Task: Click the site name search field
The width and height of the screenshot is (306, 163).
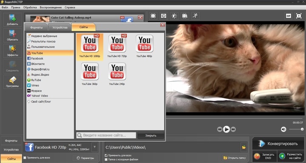Action: click(106, 135)
